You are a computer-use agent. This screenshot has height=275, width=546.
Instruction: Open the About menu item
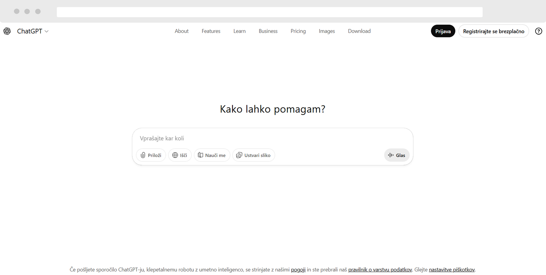[x=181, y=31]
